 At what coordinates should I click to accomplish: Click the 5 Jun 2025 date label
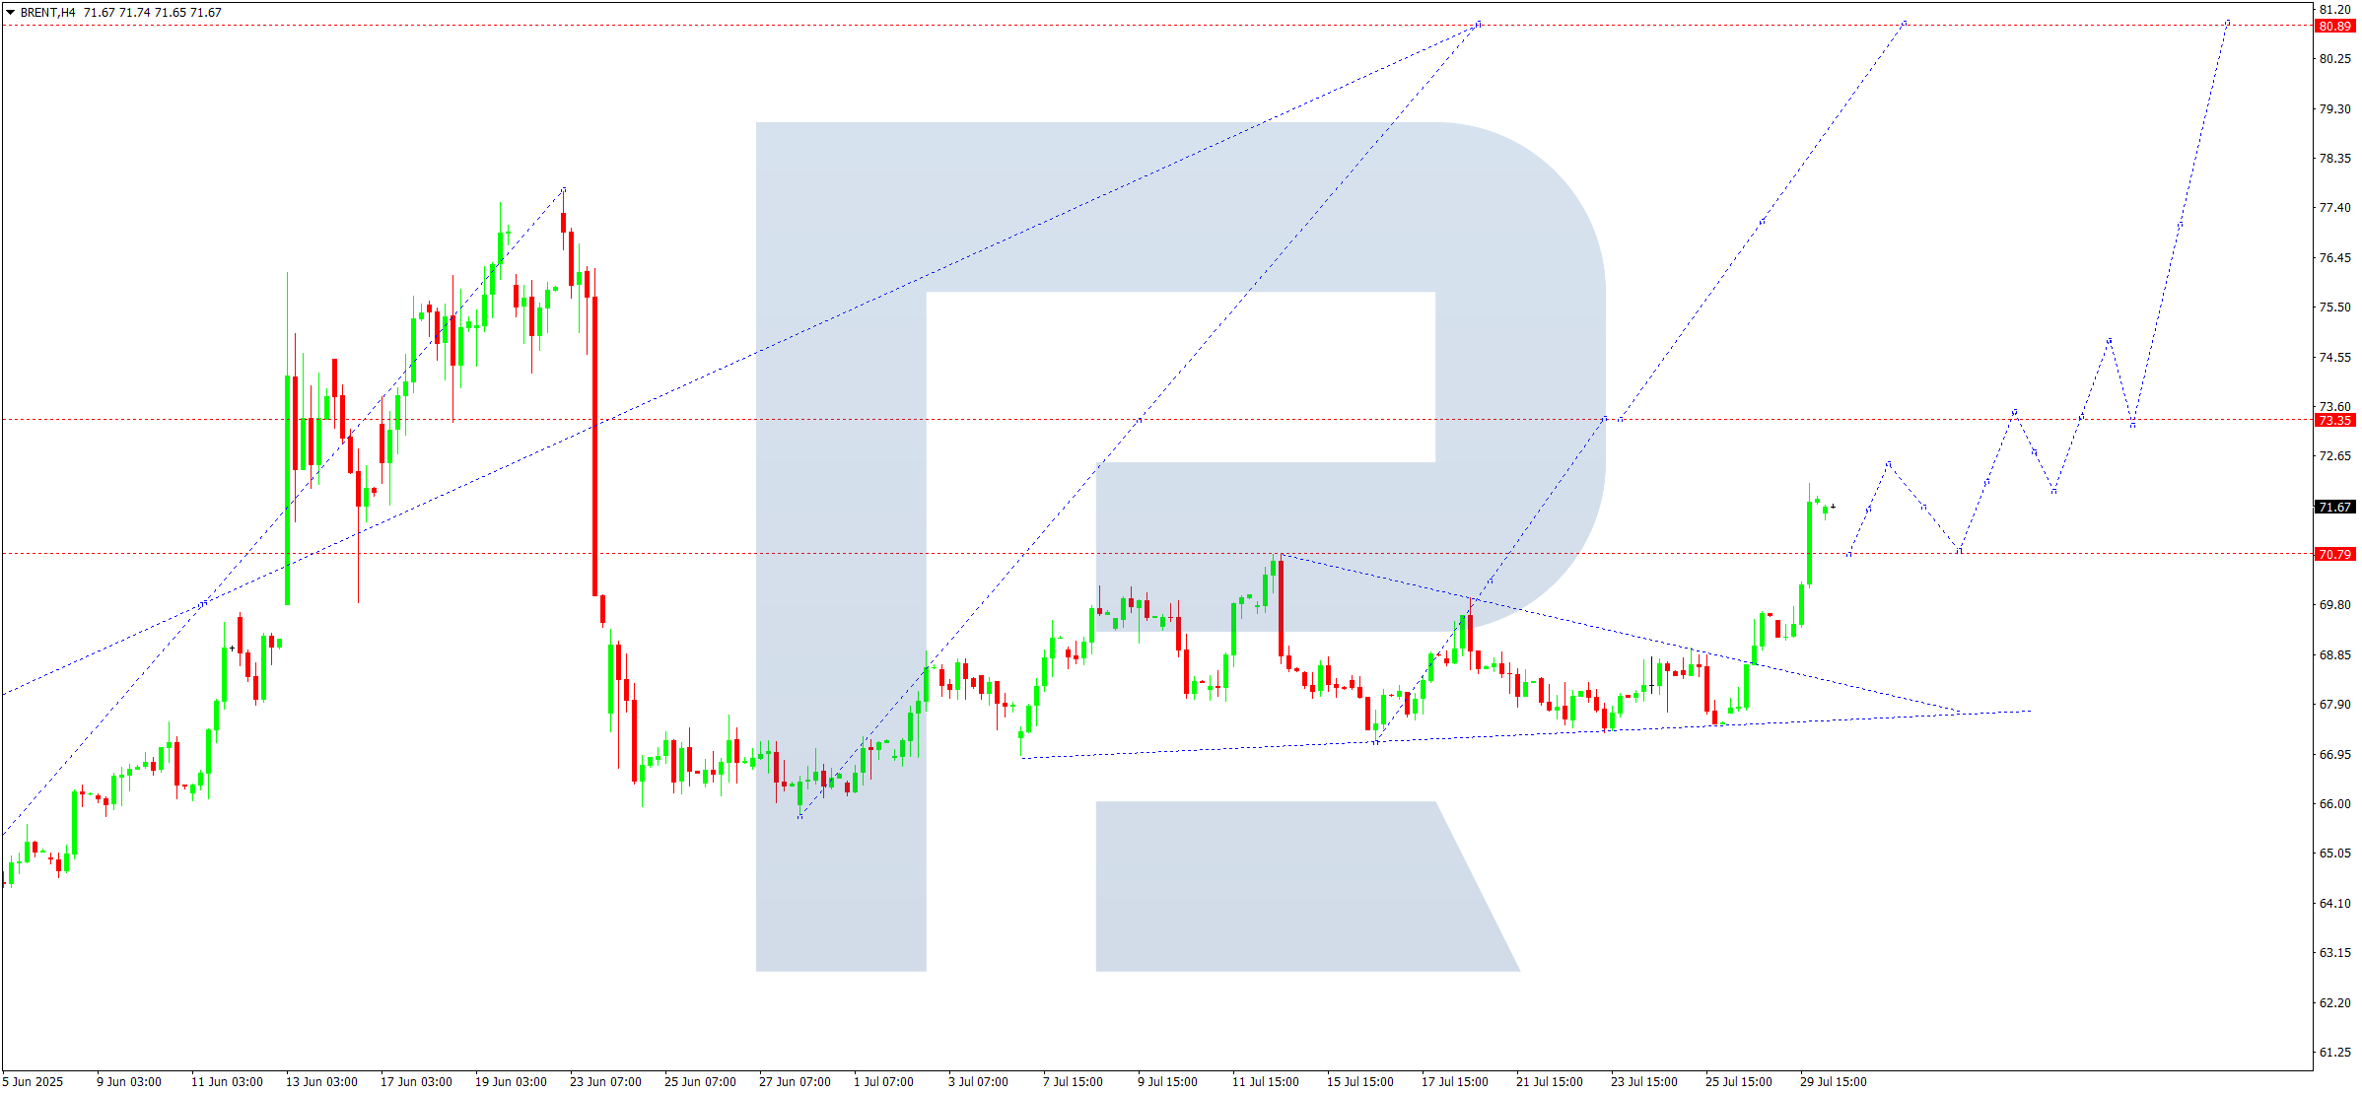[33, 1082]
